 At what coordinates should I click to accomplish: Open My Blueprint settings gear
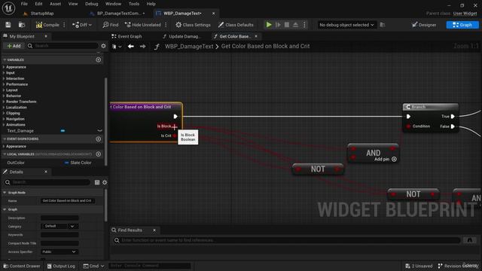coord(104,46)
